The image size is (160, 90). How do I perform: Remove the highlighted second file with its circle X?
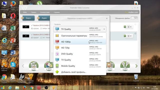click(x=135, y=33)
